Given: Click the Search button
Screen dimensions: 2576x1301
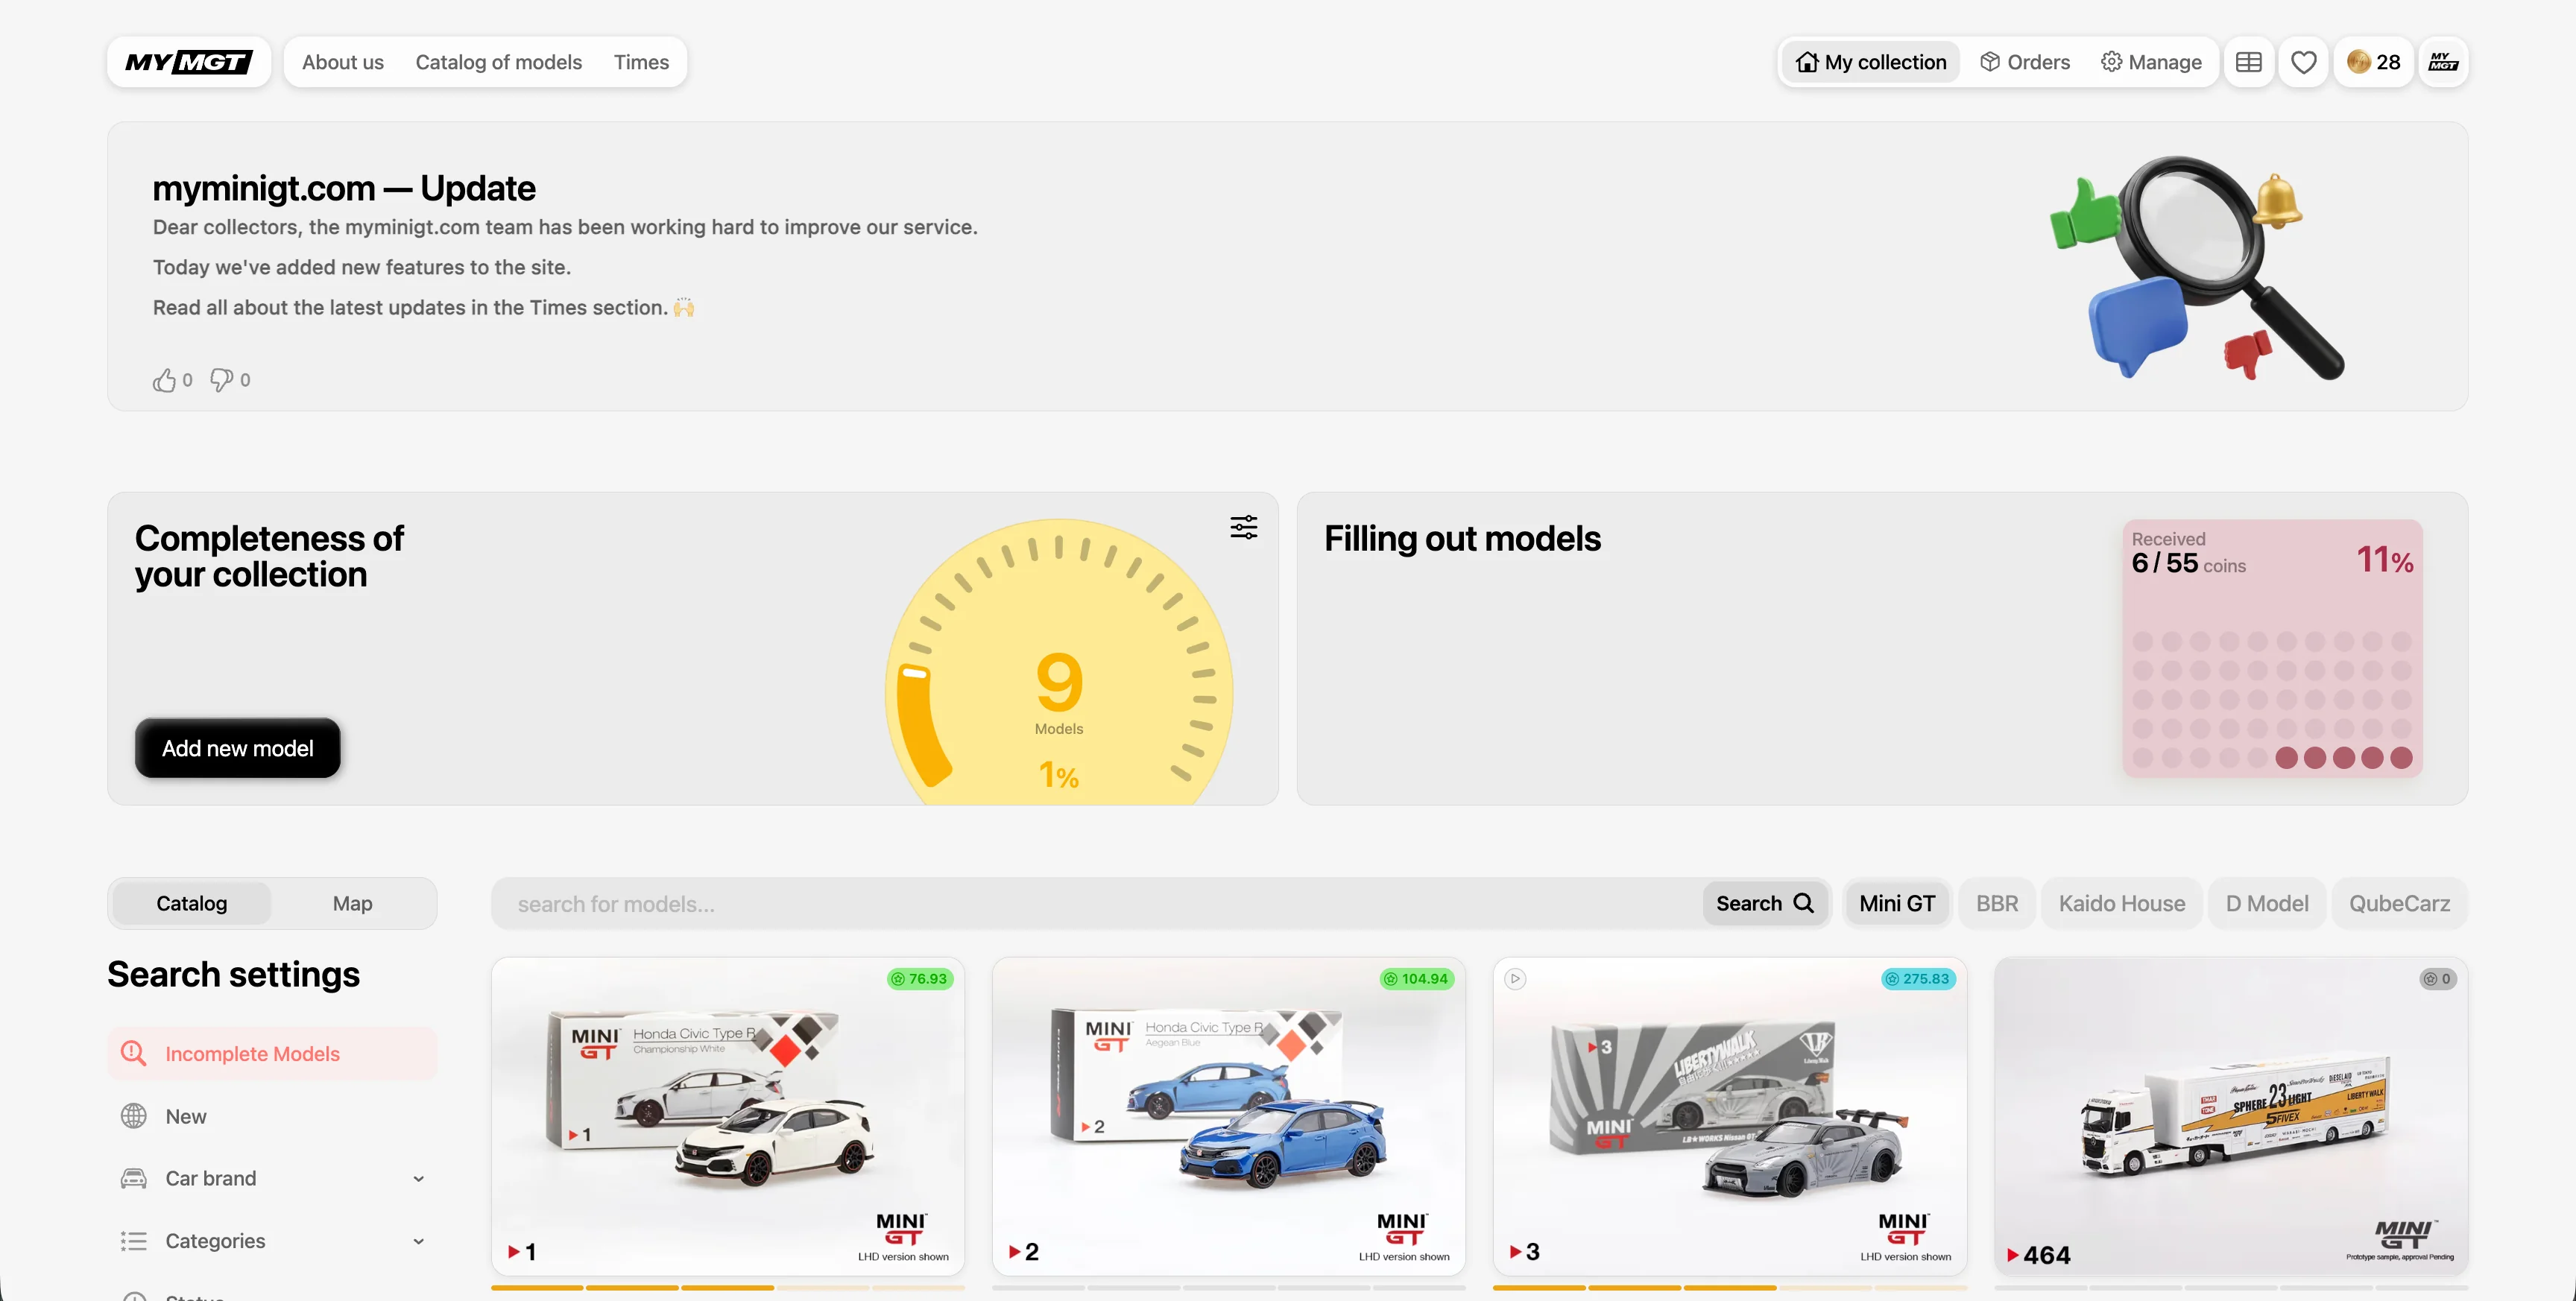Looking at the screenshot, I should pos(1765,903).
